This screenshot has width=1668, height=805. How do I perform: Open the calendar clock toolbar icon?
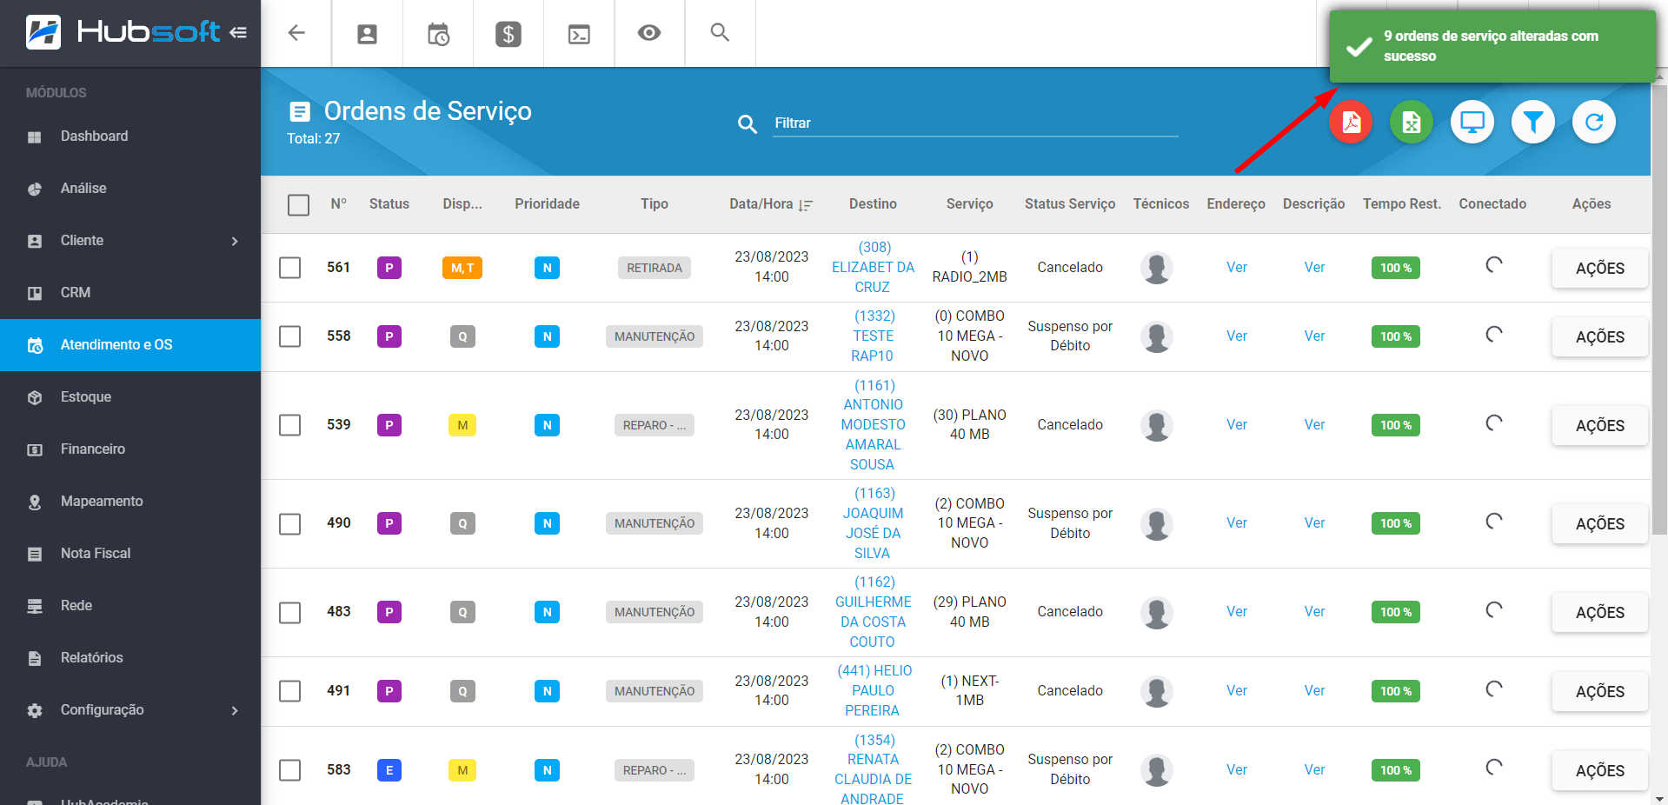[x=438, y=34]
